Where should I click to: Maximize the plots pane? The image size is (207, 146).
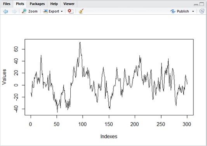[202, 4]
